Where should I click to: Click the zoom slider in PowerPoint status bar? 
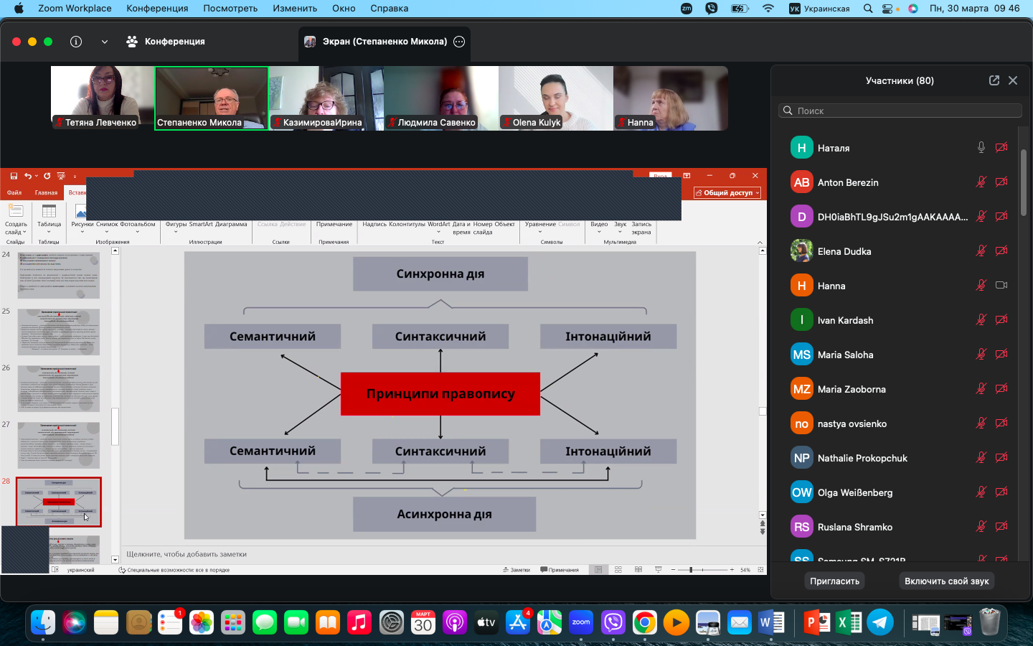click(691, 570)
